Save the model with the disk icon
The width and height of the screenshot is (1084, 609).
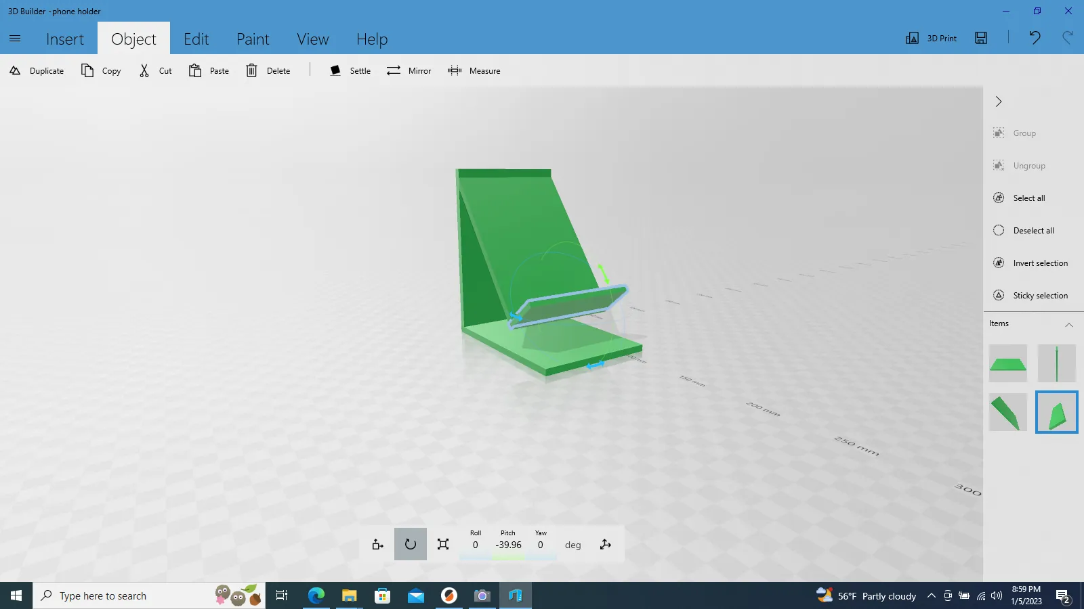coord(981,38)
